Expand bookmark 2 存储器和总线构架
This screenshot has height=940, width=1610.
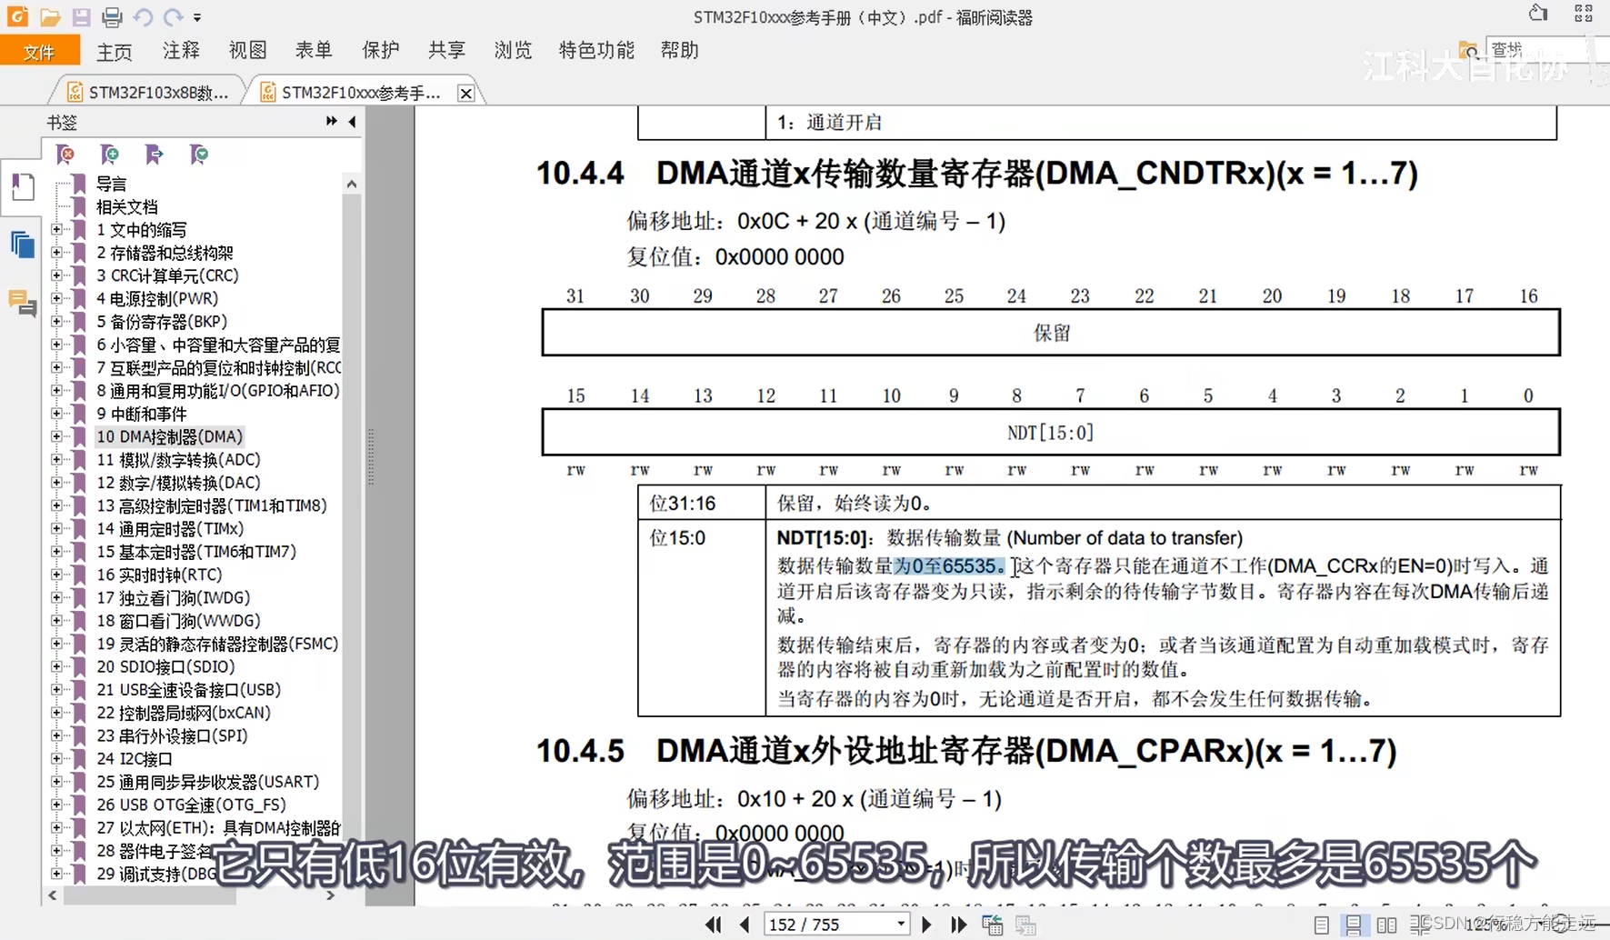(x=56, y=253)
